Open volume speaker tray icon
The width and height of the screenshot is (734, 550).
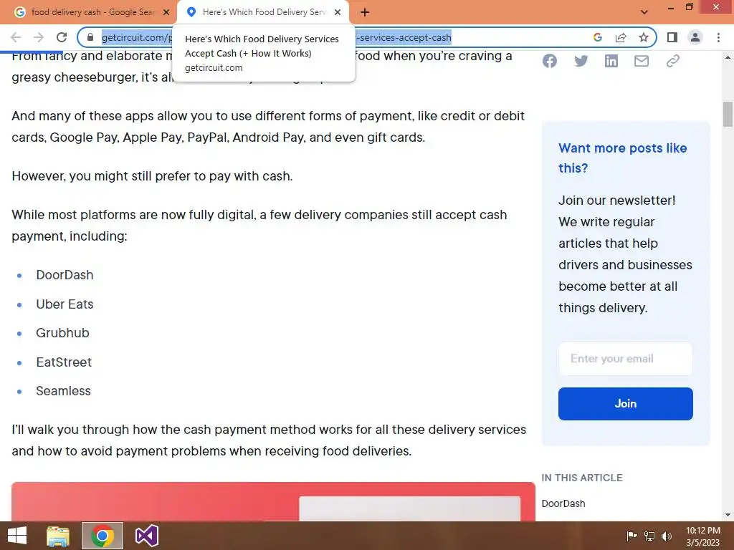tap(666, 536)
